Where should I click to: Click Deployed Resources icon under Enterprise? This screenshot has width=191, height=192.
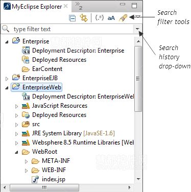point(26,60)
